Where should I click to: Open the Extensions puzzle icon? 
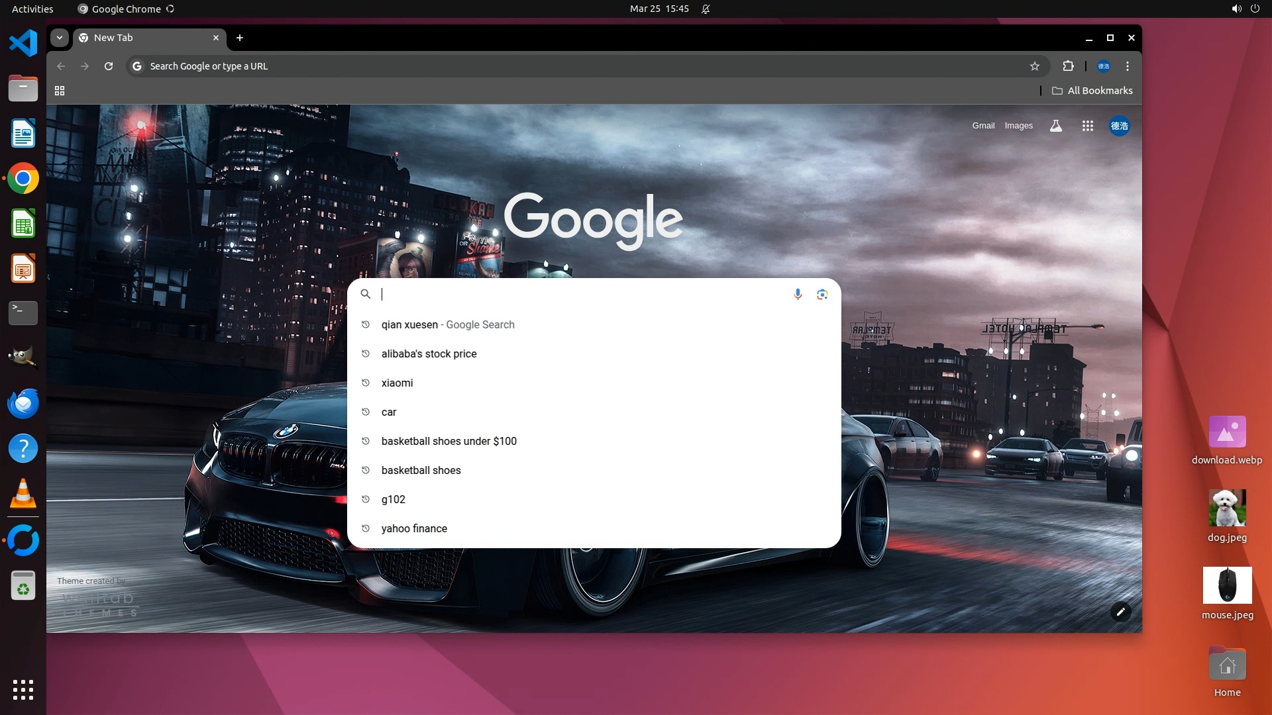pyautogui.click(x=1068, y=66)
